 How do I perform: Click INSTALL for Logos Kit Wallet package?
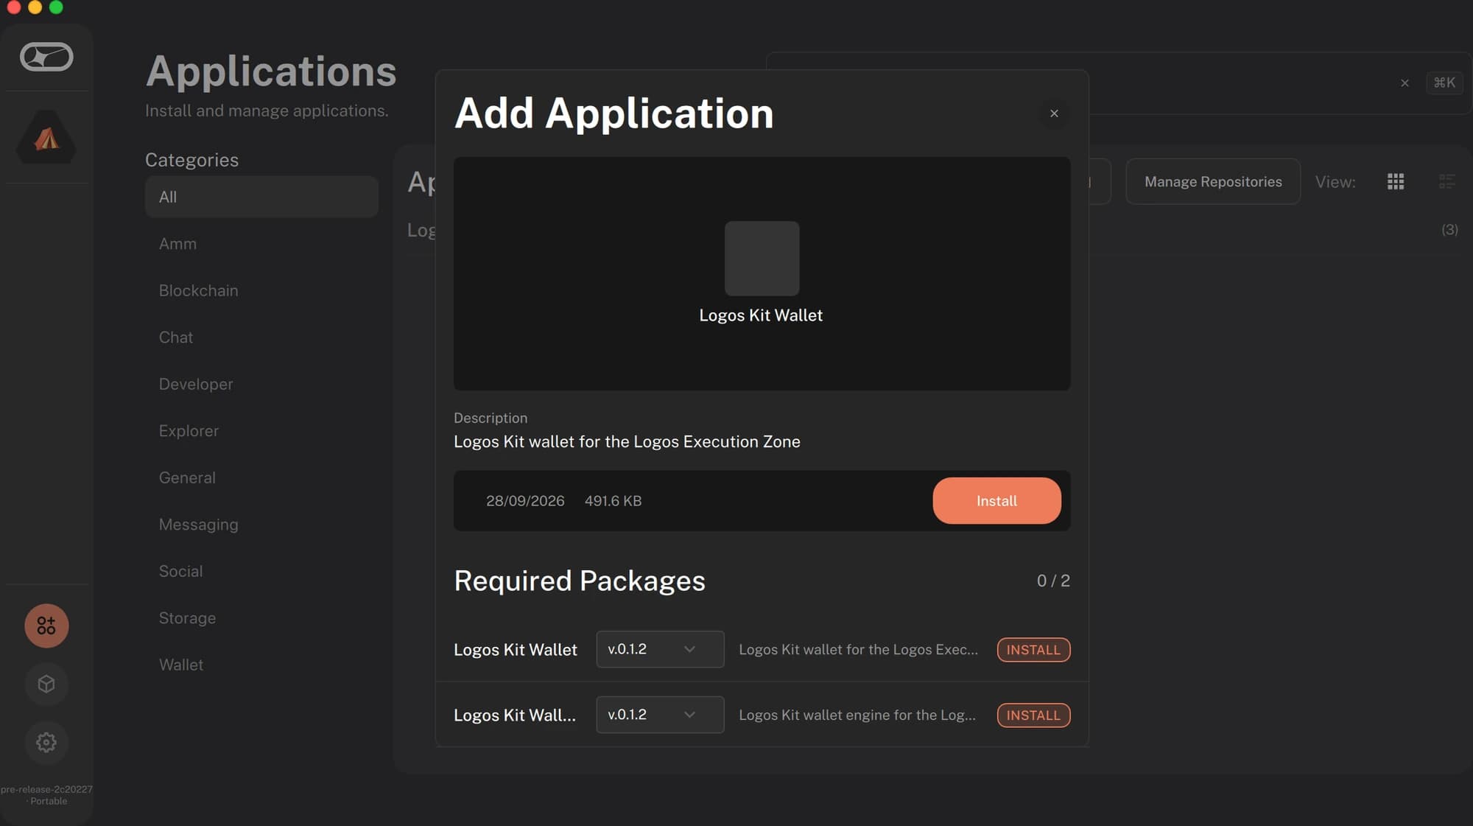[1033, 650]
